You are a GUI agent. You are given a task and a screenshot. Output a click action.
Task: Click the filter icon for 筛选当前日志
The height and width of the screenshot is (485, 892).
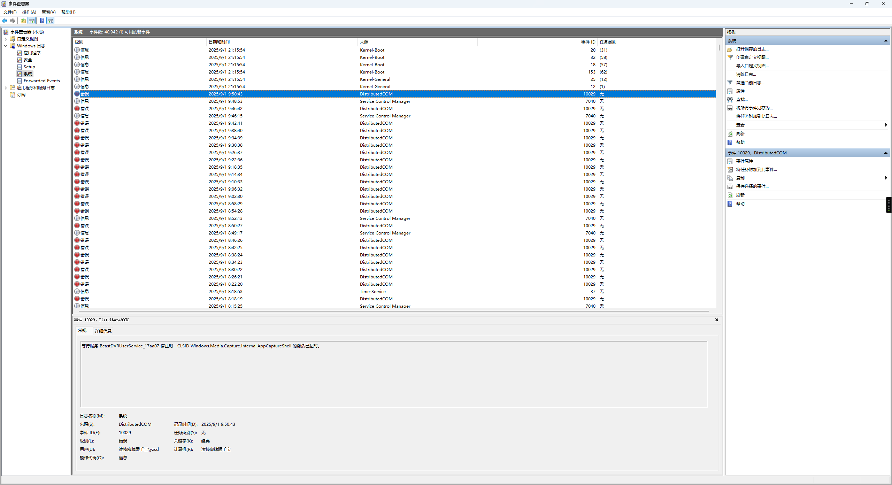pos(730,83)
